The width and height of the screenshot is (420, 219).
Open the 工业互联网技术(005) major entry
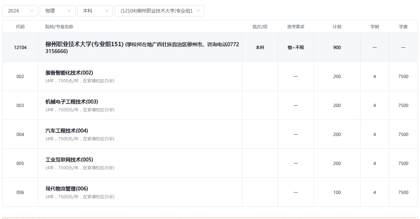(x=69, y=160)
